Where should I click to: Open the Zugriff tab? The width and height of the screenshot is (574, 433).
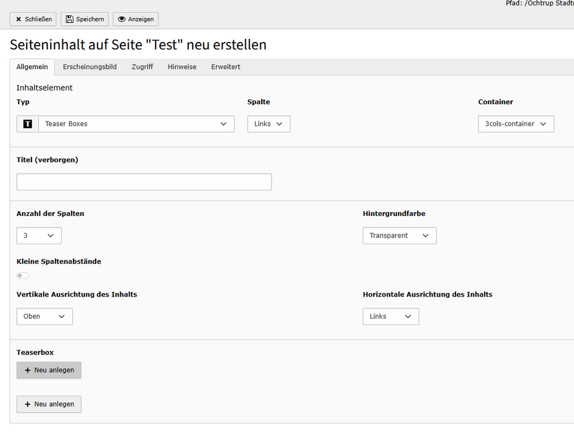[x=142, y=67]
